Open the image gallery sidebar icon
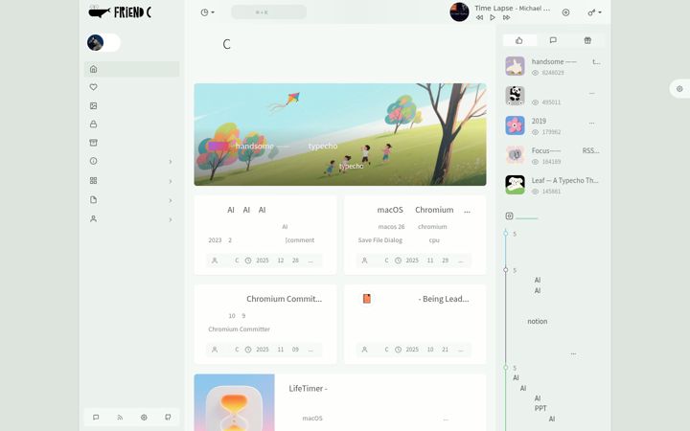The width and height of the screenshot is (690, 431). 93,105
